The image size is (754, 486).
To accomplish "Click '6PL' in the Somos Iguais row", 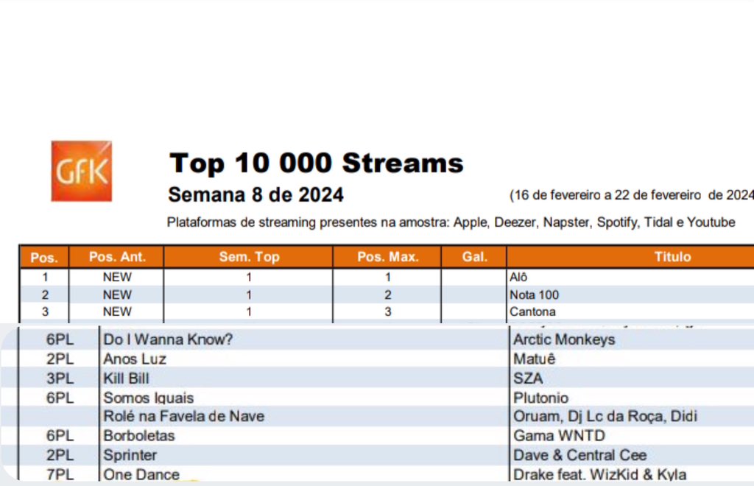I will point(60,398).
